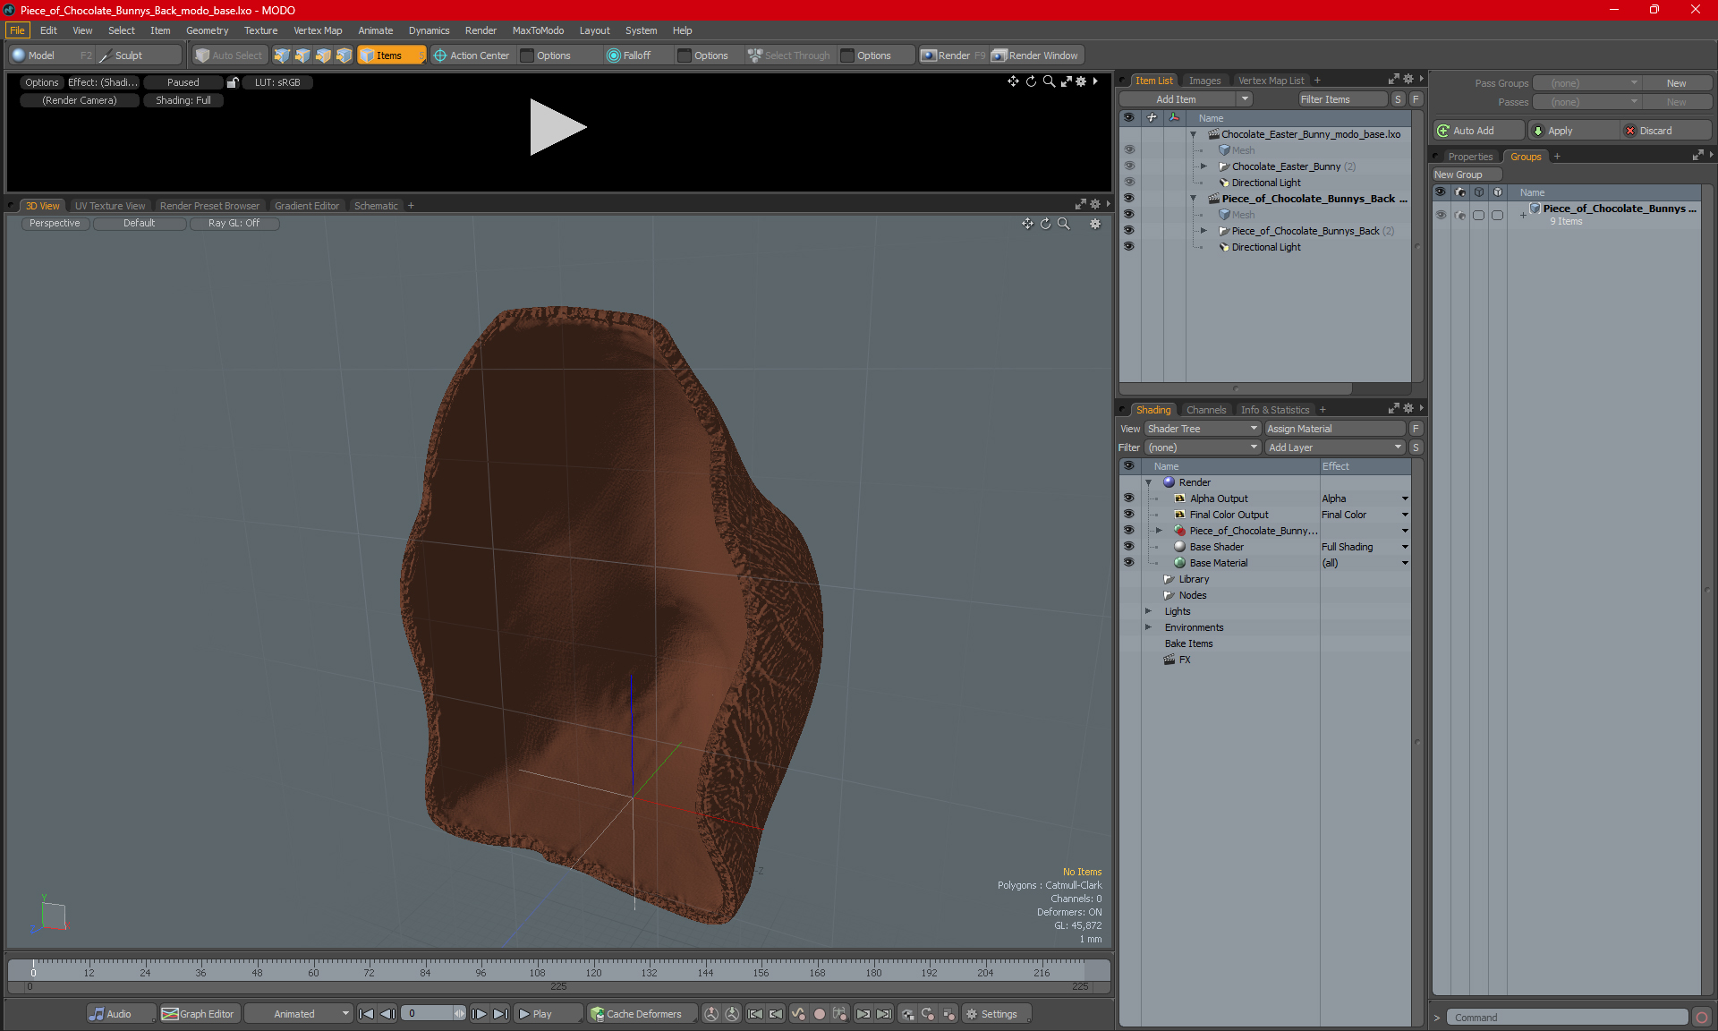Open Add Layer dropdown
The width and height of the screenshot is (1718, 1031).
click(x=1335, y=447)
